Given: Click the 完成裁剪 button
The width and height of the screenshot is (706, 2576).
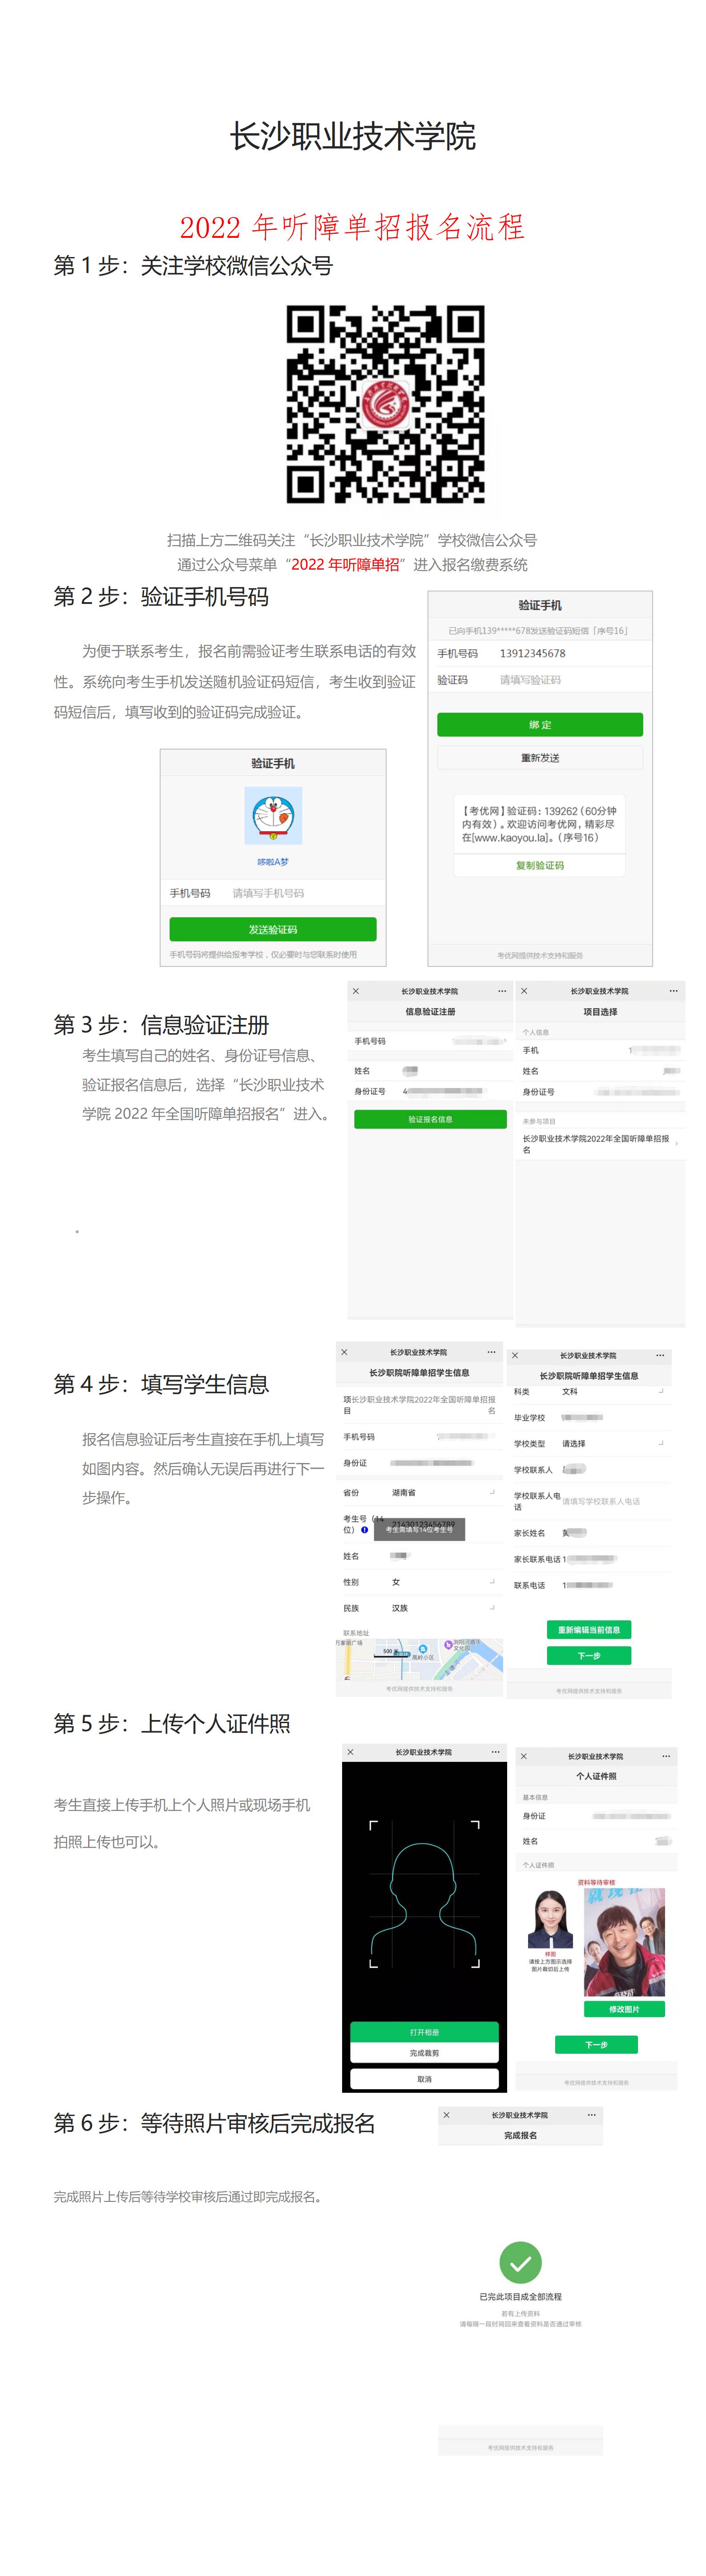Looking at the screenshot, I should [424, 2053].
